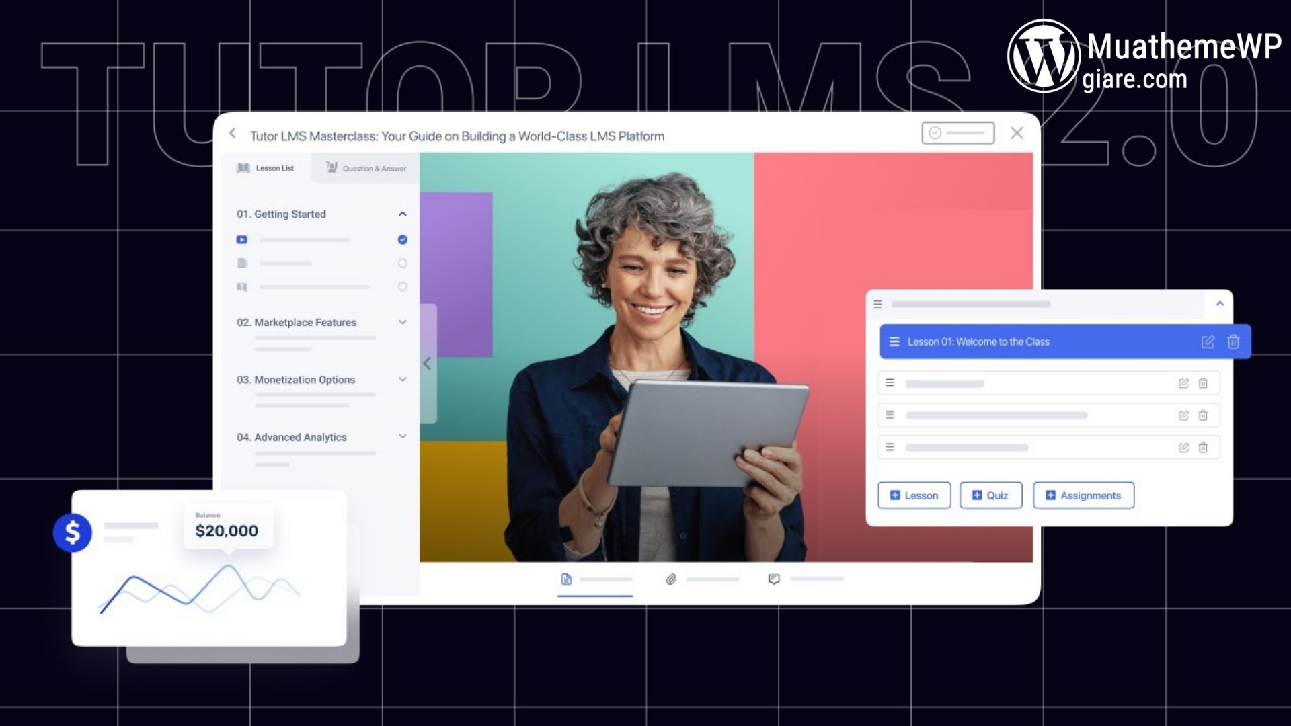This screenshot has width=1291, height=726.
Task: Click the dollar balance widget icon
Action: pos(72,532)
